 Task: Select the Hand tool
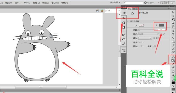(173, 71)
